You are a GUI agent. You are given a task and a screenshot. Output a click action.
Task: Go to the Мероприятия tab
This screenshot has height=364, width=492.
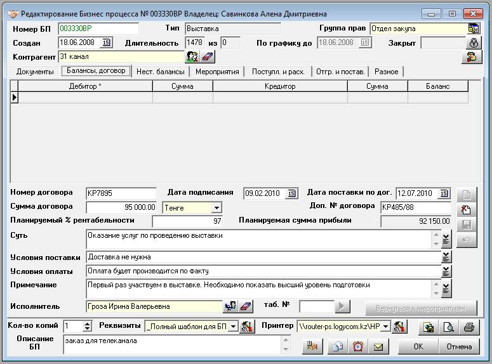coord(217,72)
